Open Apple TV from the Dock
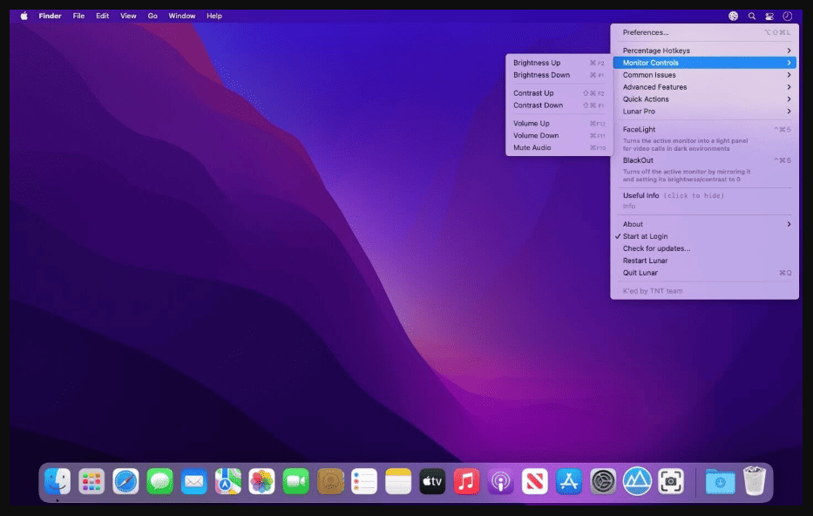Image resolution: width=813 pixels, height=516 pixels. 432,481
